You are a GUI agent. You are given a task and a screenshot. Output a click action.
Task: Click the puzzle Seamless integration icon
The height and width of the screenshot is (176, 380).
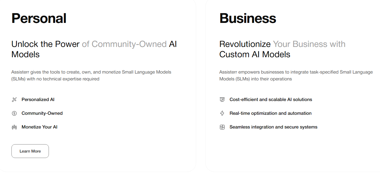click(x=222, y=127)
